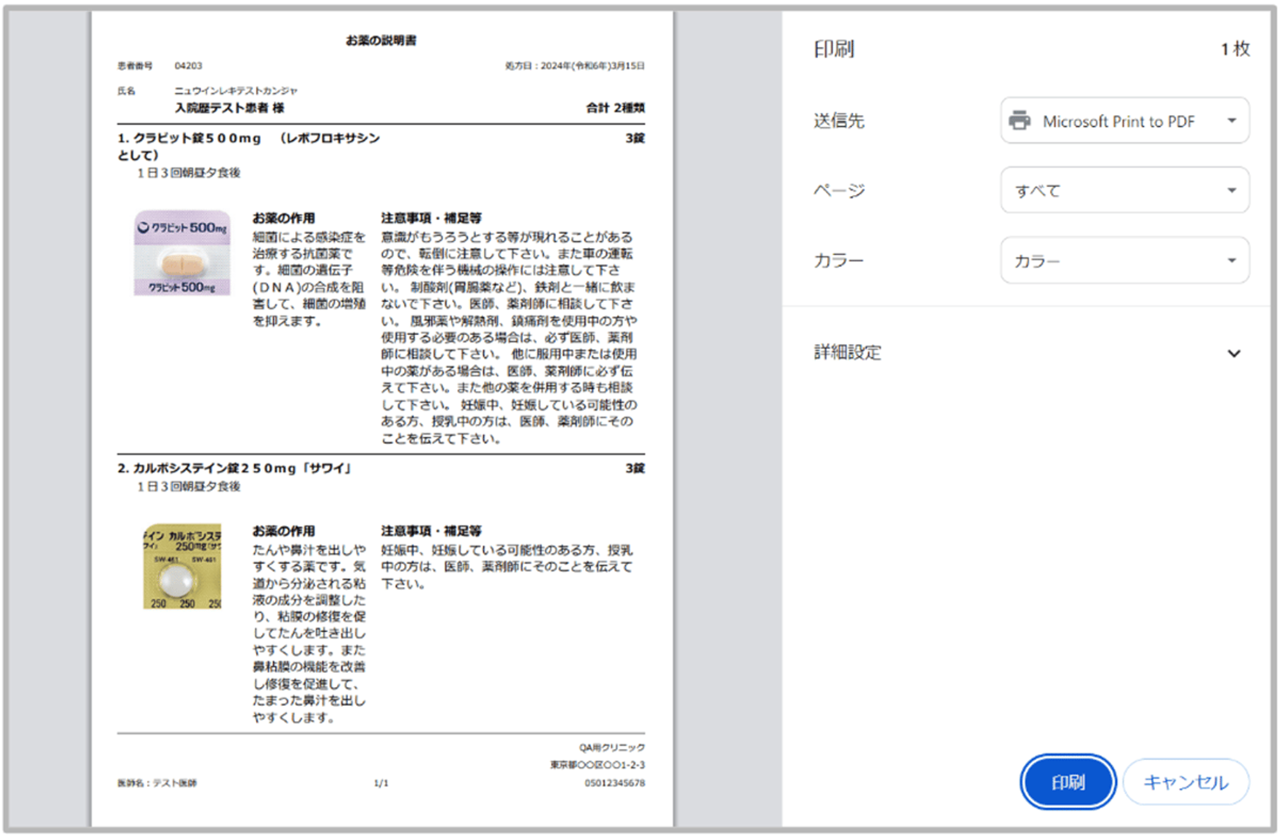
Task: Open the カラー color mode dropdown
Action: 1124,261
